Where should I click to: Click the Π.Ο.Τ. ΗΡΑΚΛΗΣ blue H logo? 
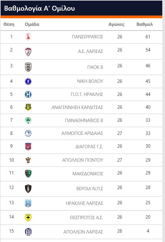[x=28, y=94]
